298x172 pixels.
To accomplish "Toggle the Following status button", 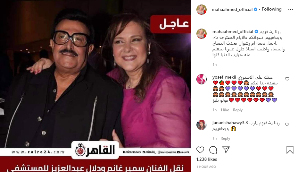I will tap(272, 9).
